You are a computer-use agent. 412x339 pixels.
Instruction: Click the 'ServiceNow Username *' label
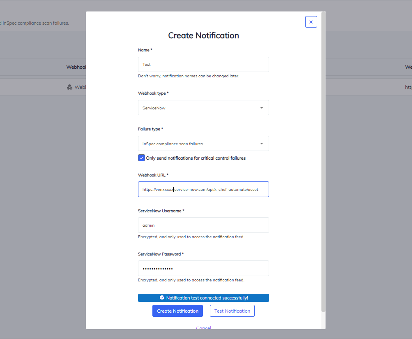pyautogui.click(x=161, y=211)
